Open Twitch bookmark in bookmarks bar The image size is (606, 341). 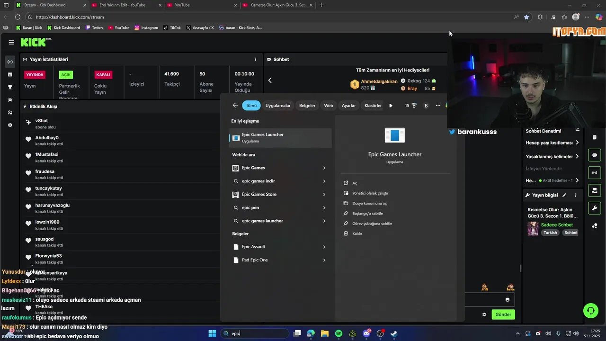[94, 27]
